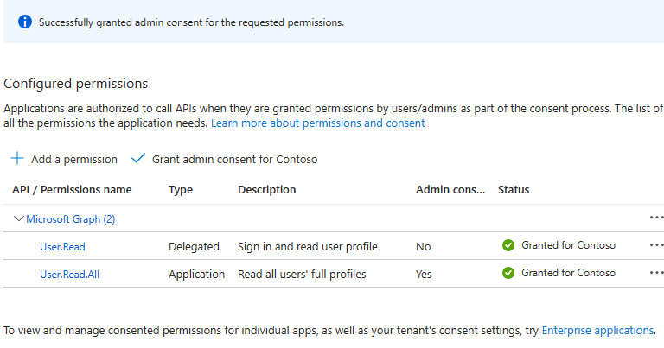The width and height of the screenshot is (664, 348).
Task: Click Add a permission button
Action: click(x=64, y=159)
